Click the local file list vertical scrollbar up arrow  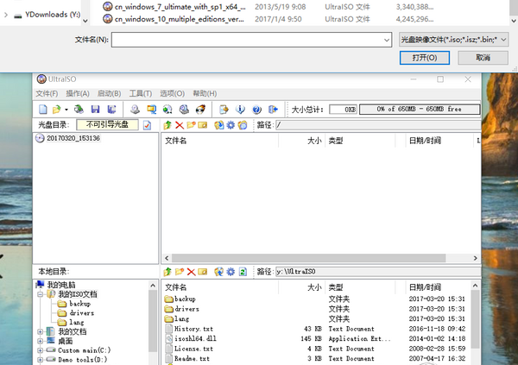pos(475,286)
